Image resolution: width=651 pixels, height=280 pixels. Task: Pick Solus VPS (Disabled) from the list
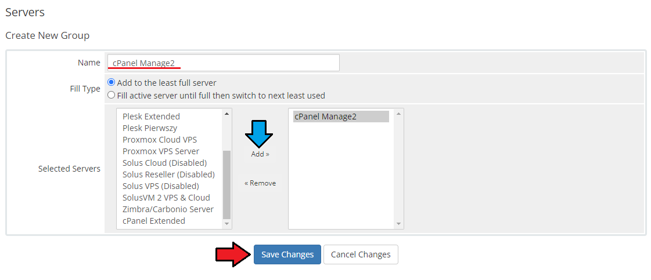coord(161,186)
